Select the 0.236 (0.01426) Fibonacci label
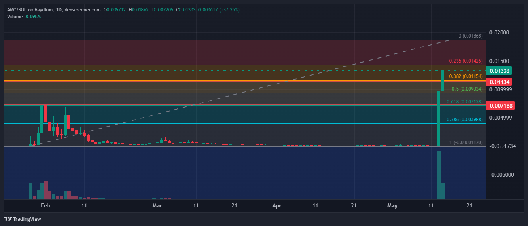528x226 pixels. [466, 61]
